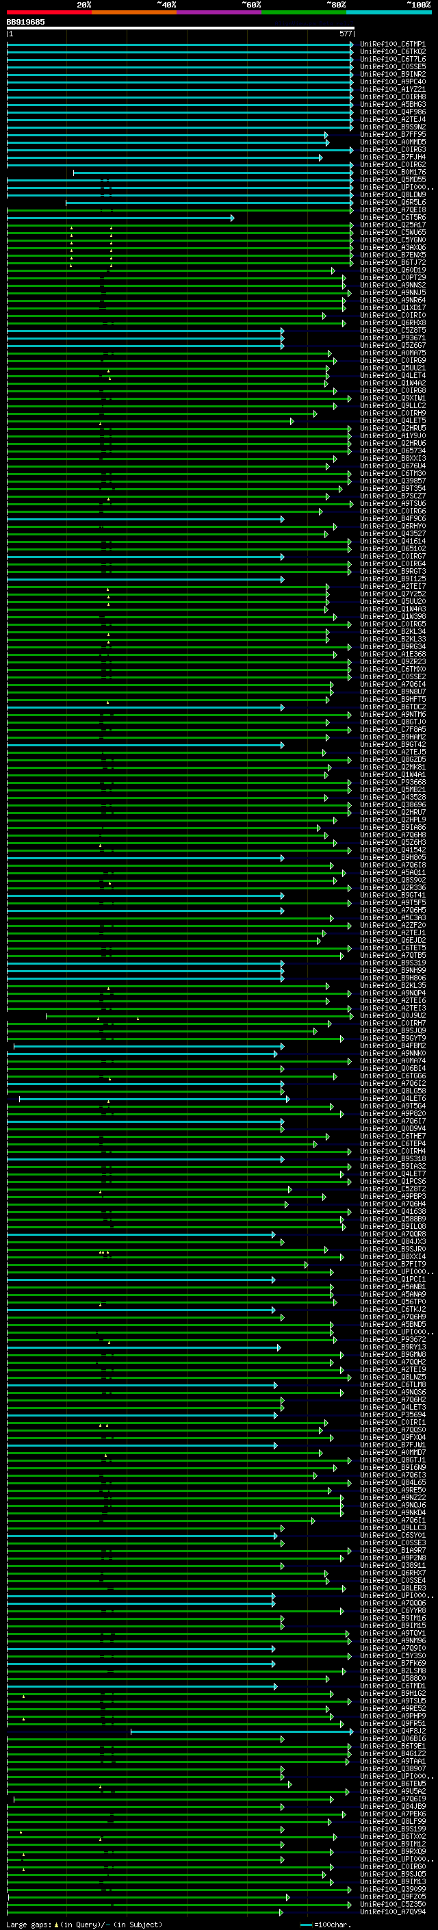Click hit label UniRef100_Q2HPL9
The image size is (438, 1930).
393,820
